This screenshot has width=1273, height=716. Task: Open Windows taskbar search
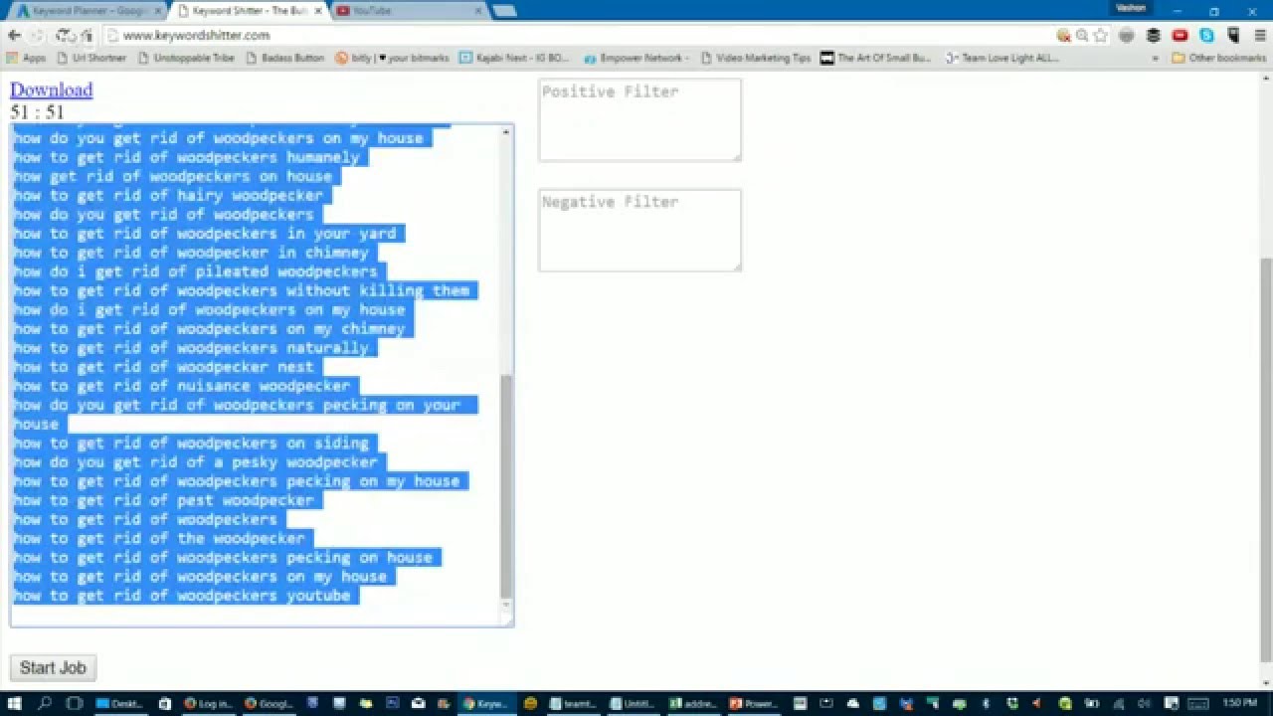[x=45, y=703]
